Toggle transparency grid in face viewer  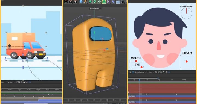click(133, 72)
